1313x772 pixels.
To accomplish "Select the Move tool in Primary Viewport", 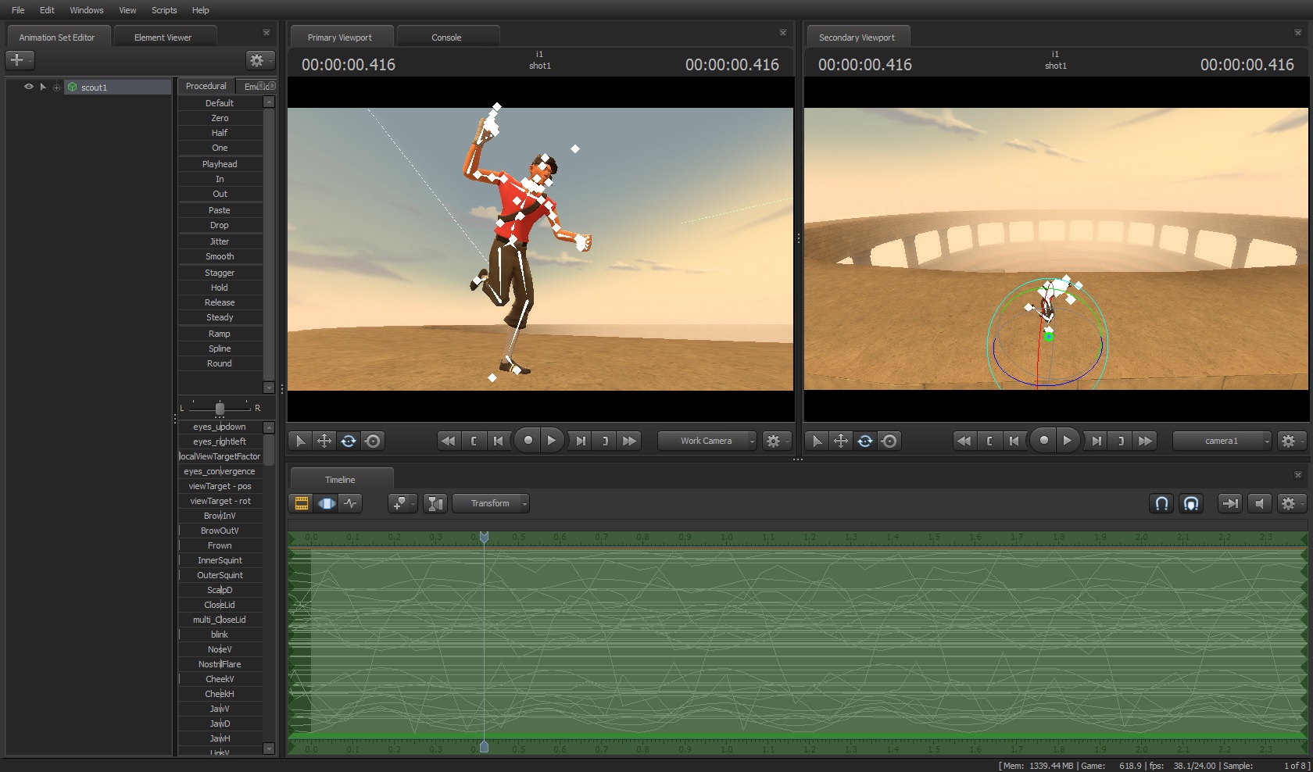I will click(324, 441).
